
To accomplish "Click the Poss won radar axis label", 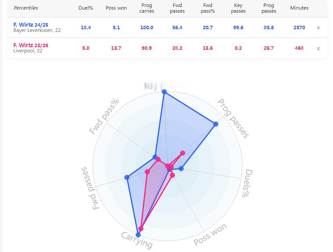I will 210,235.
